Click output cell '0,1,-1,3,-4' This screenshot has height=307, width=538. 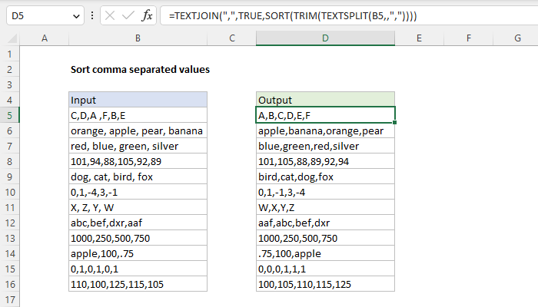pos(325,192)
